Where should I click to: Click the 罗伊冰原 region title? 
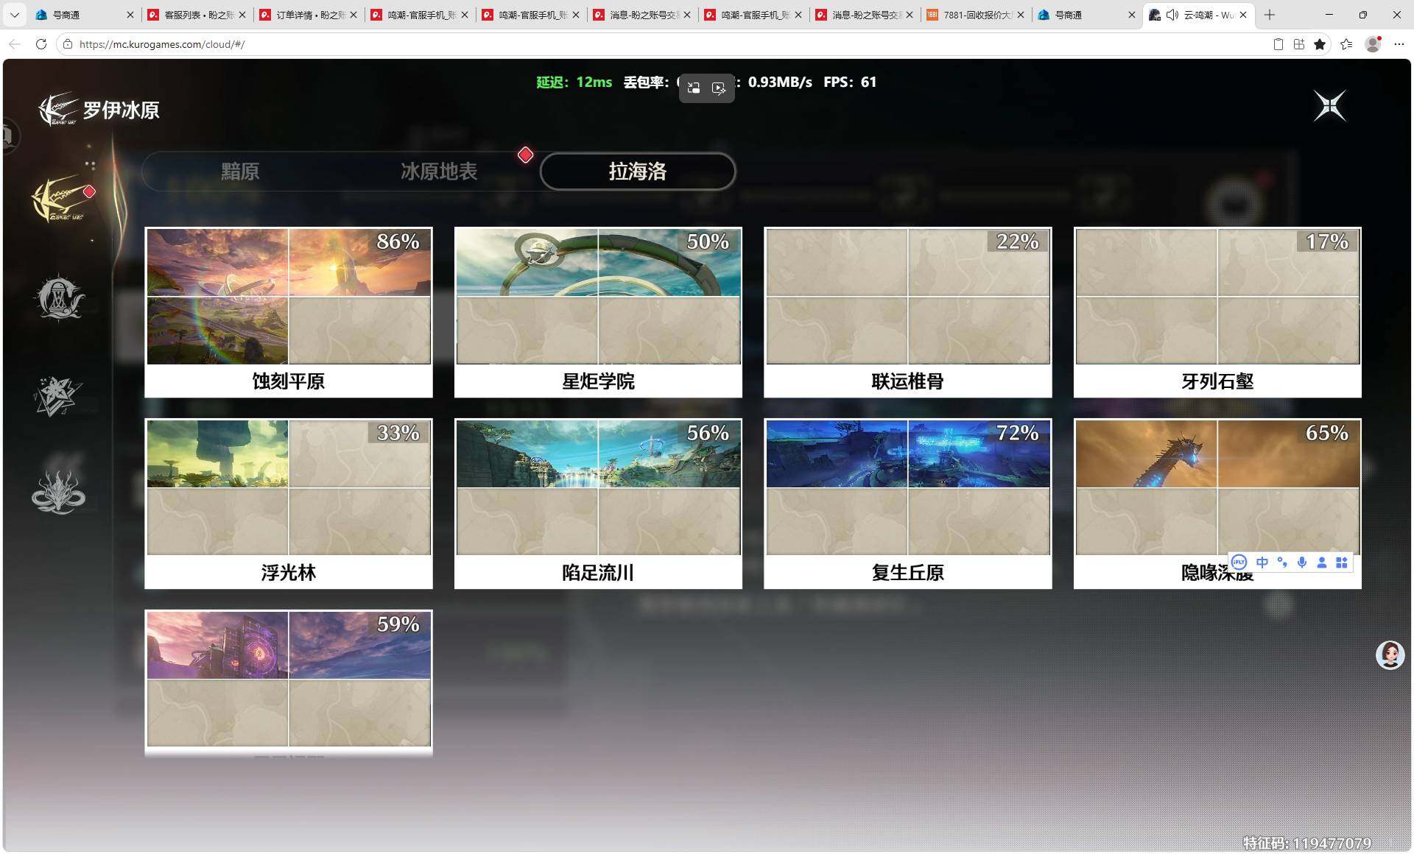(x=121, y=110)
